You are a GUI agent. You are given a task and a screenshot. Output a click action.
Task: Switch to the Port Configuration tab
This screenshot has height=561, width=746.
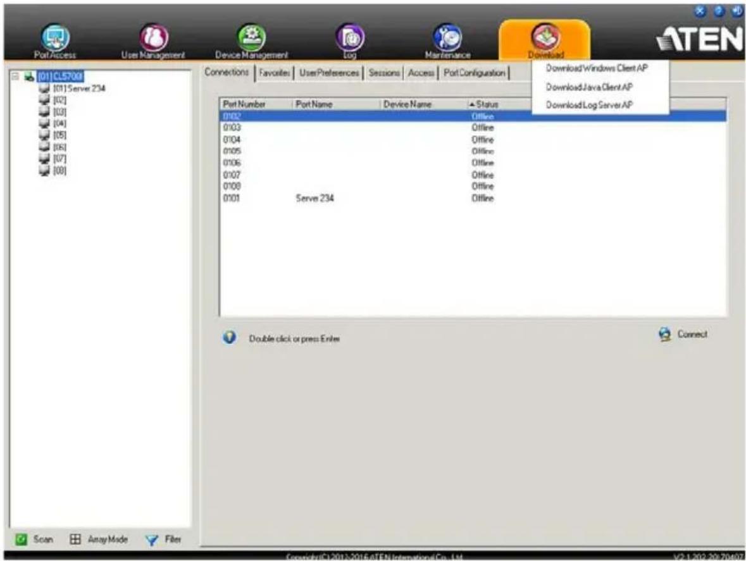pyautogui.click(x=475, y=73)
